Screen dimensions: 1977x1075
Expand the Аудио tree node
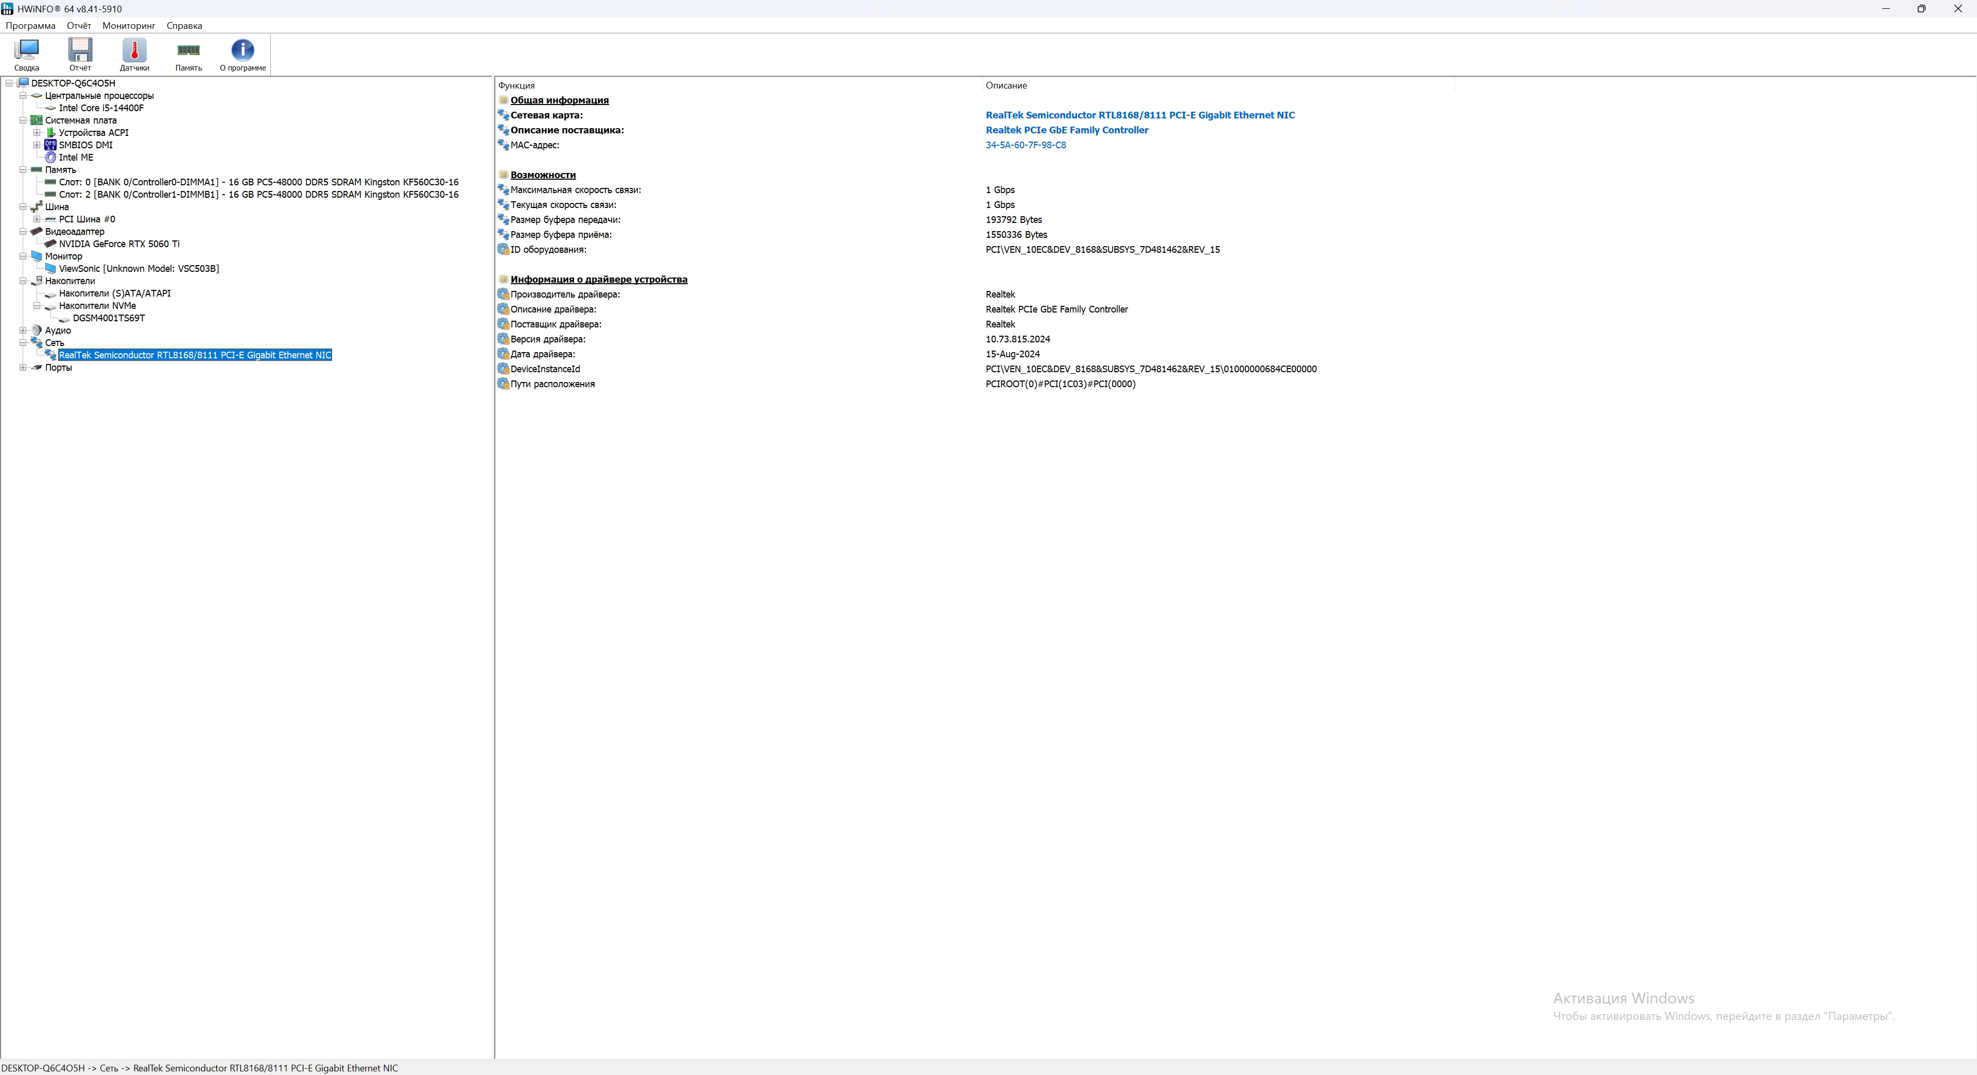[x=23, y=331]
